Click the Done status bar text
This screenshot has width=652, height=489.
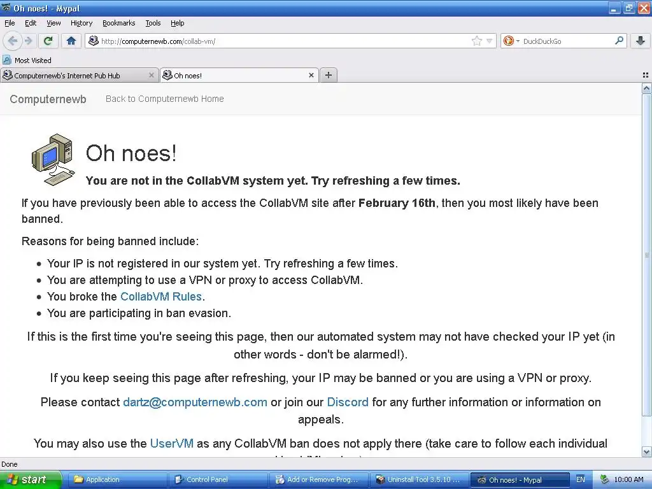pyautogui.click(x=10, y=464)
